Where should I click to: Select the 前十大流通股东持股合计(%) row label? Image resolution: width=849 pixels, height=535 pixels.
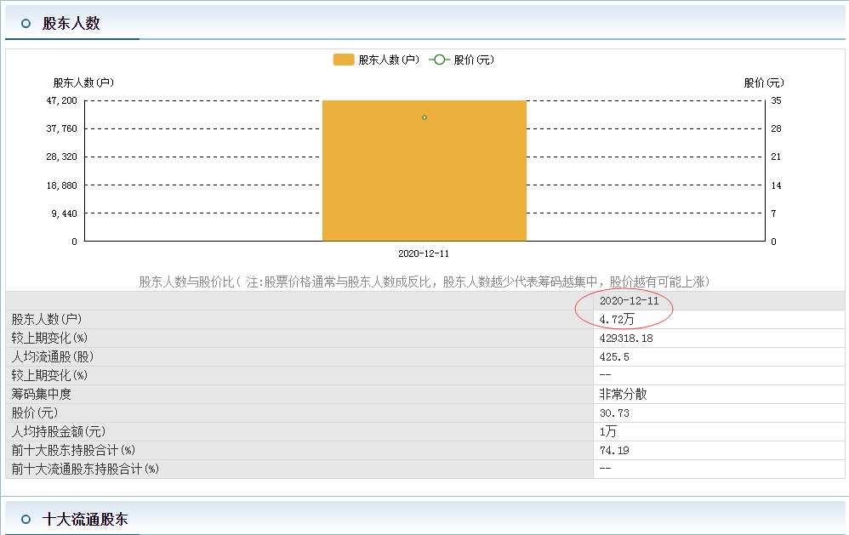click(85, 470)
